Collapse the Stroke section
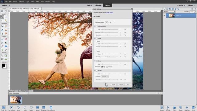Image resolution: width=197 pixels, height=111 pixels. pos(95,71)
